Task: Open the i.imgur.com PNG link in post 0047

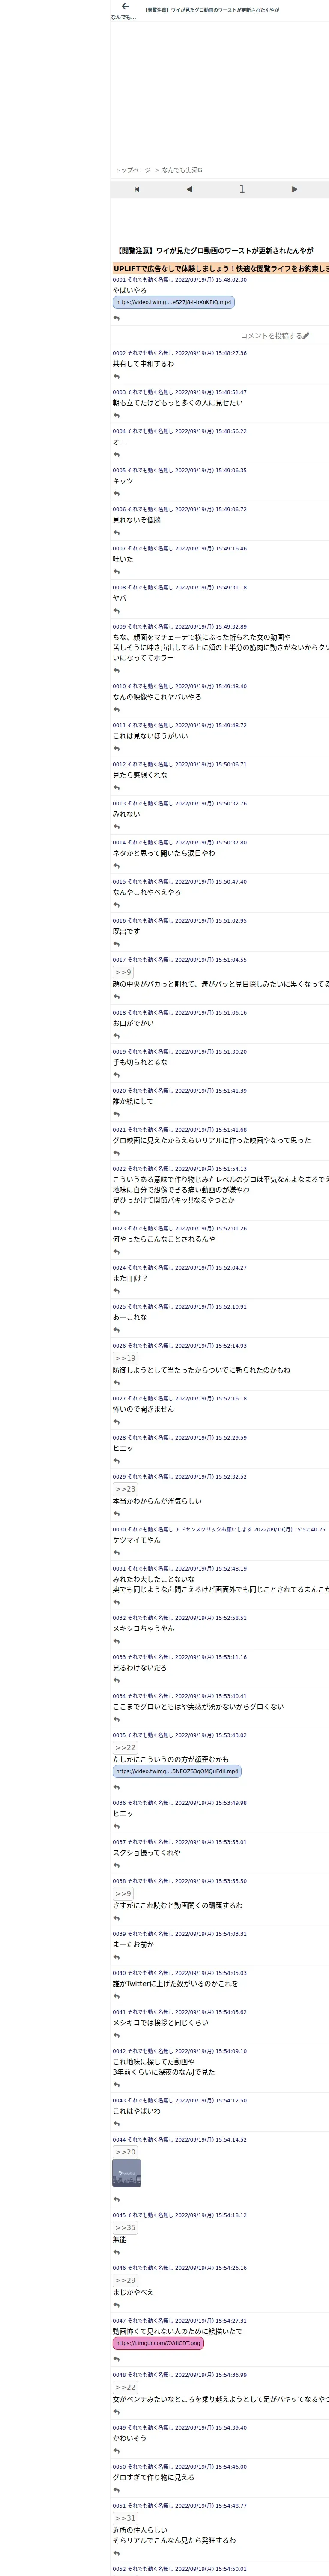Action: (x=158, y=2343)
